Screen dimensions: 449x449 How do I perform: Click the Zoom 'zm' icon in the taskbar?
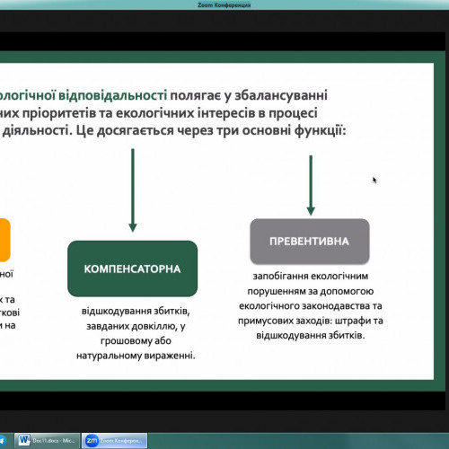92,440
